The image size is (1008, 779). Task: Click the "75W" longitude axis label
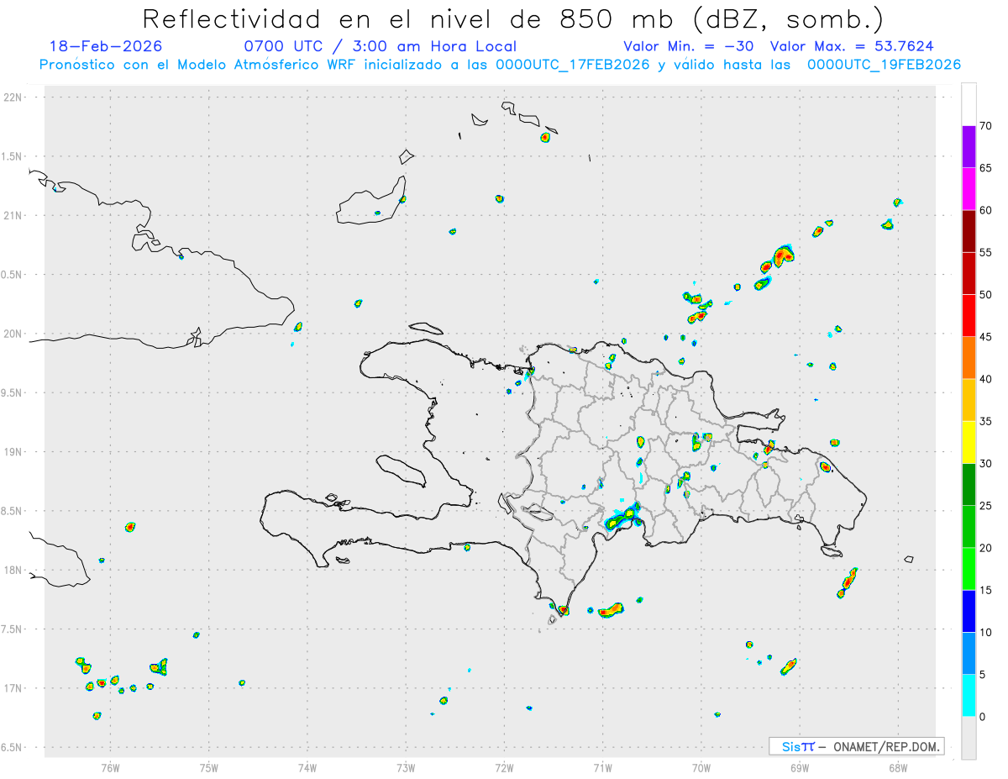tap(209, 767)
